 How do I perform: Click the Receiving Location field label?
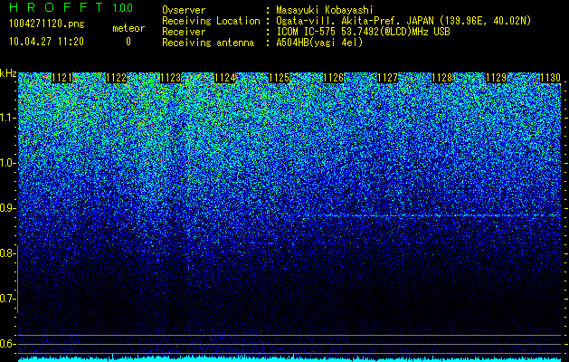[211, 21]
